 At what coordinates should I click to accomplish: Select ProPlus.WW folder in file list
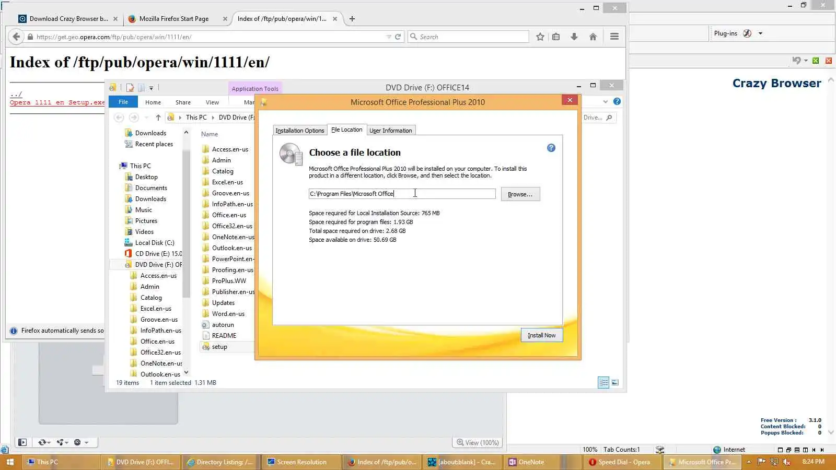coord(229,281)
